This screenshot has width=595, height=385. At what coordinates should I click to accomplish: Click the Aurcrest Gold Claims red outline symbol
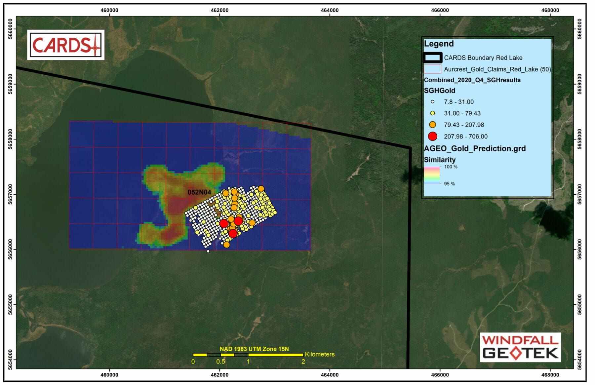tap(432, 69)
